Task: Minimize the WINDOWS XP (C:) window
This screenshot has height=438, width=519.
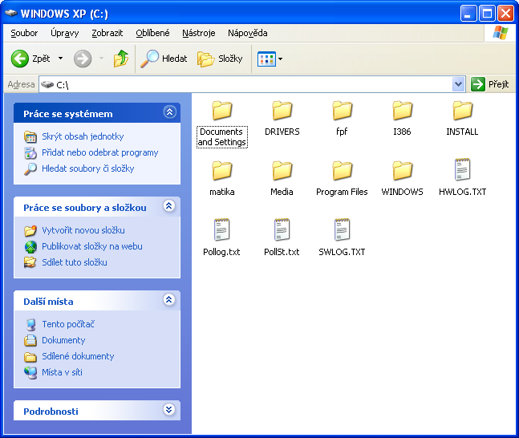Action: (468, 14)
